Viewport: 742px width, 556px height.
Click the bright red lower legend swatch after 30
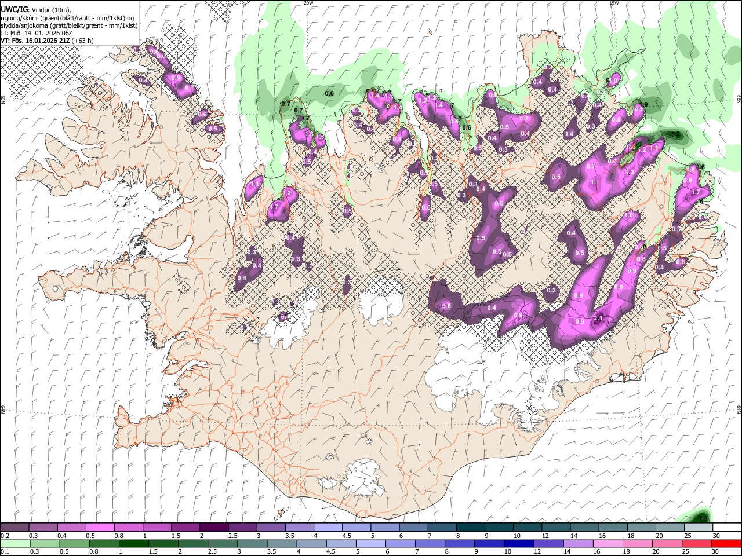(727, 543)
